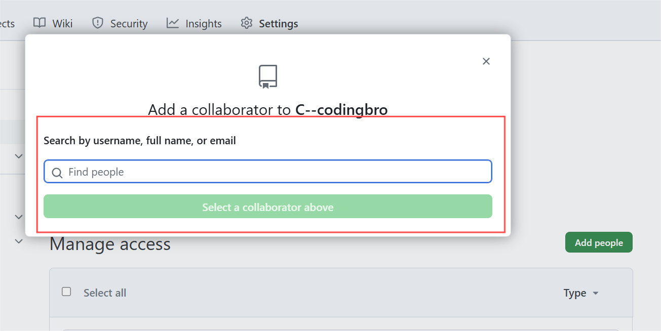Close the Add a collaborator dialog
This screenshot has height=331, width=661.
pos(486,61)
